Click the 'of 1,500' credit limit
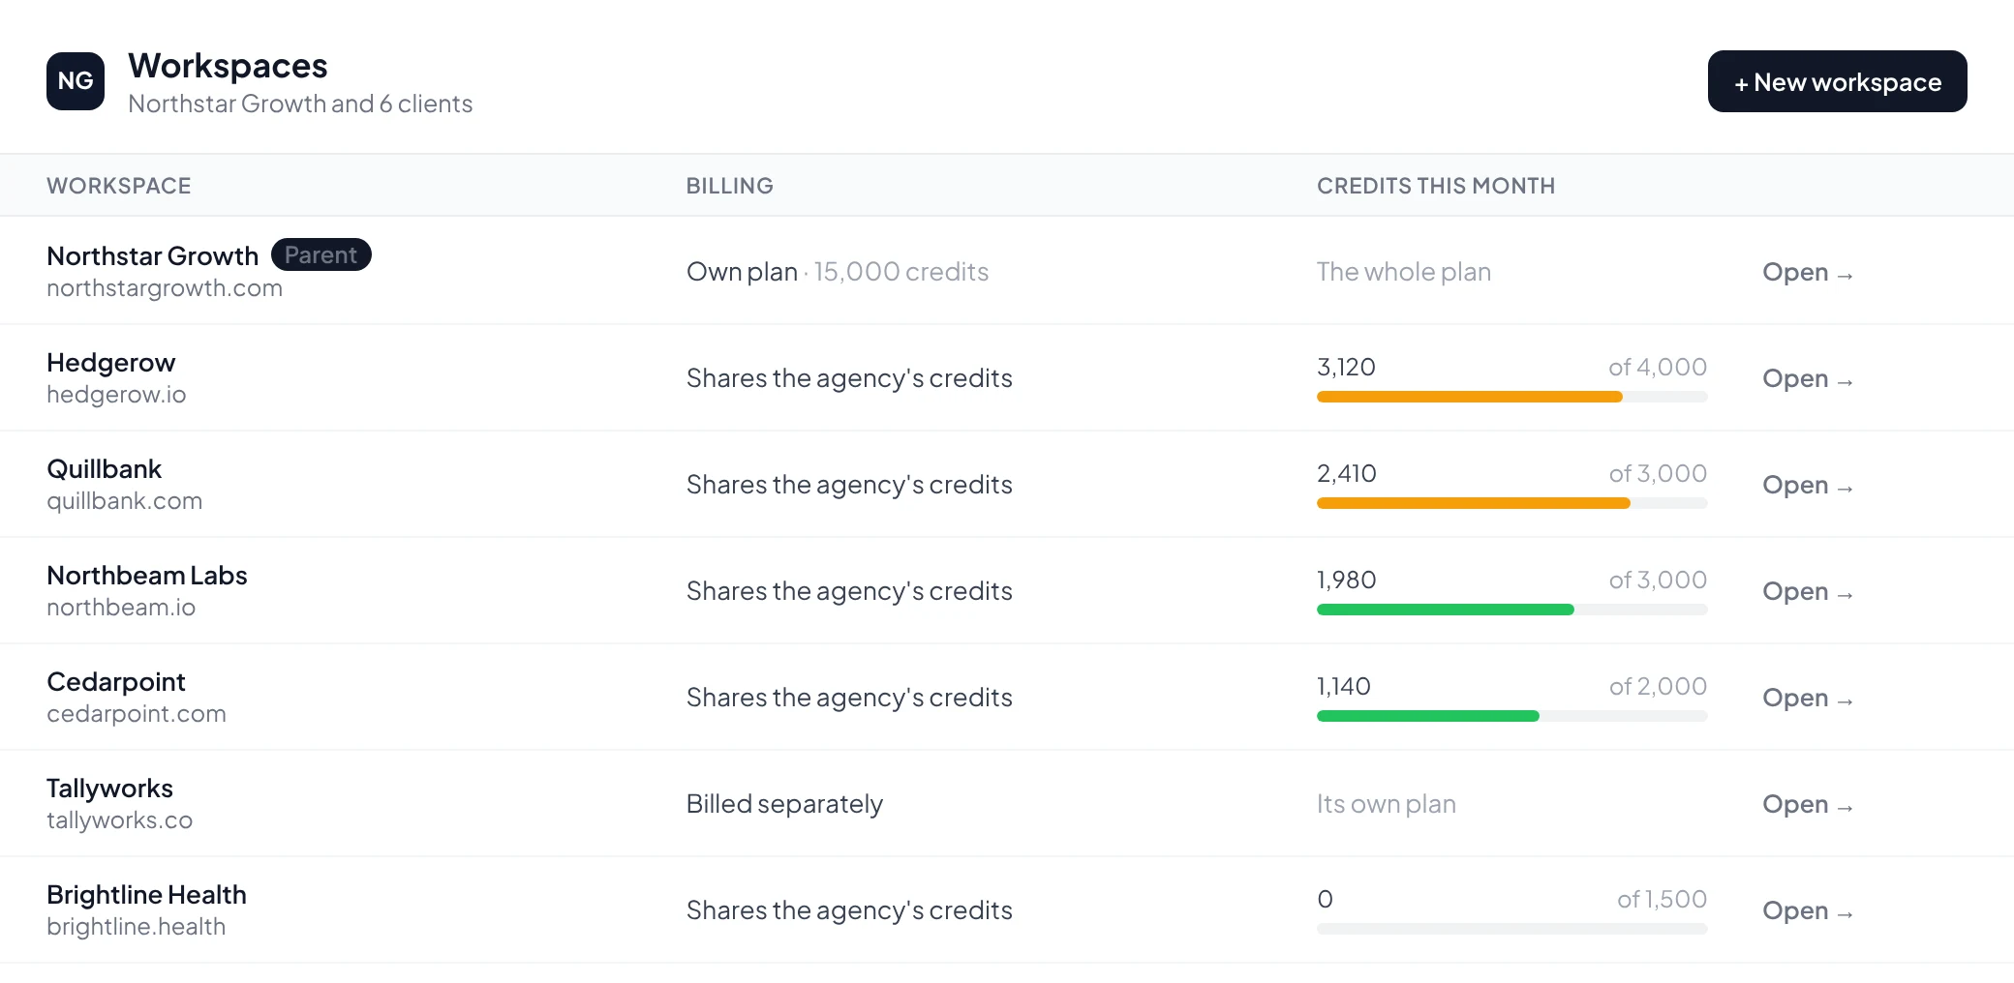2014x983 pixels. [x=1662, y=899]
